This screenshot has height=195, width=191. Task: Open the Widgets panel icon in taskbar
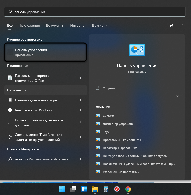coord(84,189)
